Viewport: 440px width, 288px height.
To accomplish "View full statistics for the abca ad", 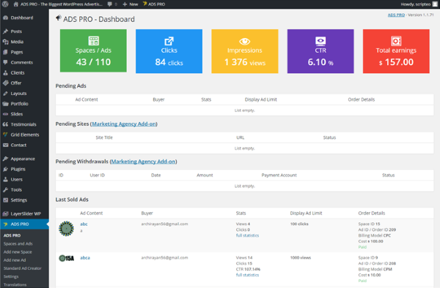I will tap(247, 275).
